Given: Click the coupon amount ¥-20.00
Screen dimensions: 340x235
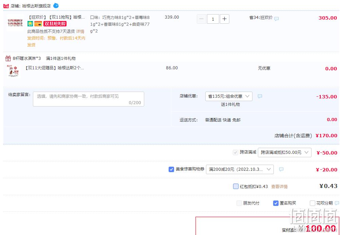Looking at the screenshot, I should [x=326, y=170].
